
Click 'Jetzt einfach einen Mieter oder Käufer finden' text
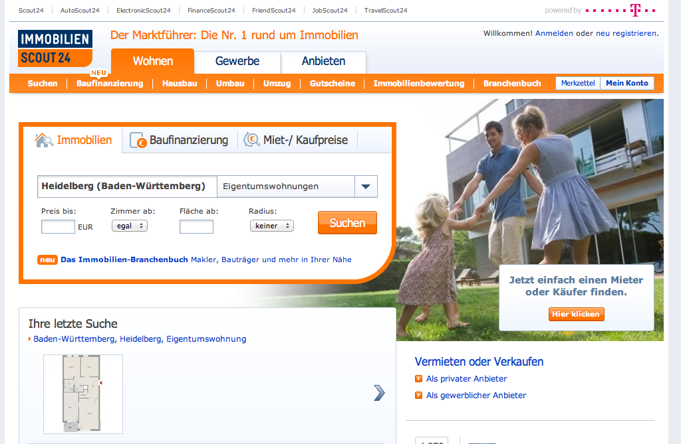point(576,286)
